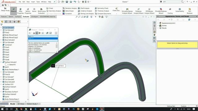Click the Sensor tool

click(x=34, y=10)
